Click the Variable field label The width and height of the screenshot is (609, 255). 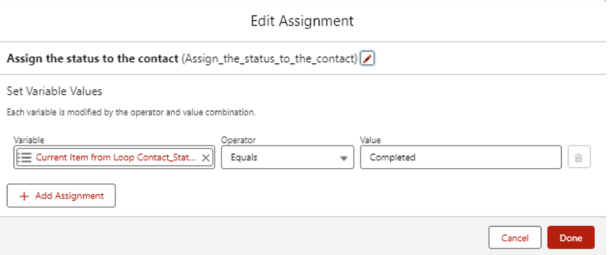click(29, 140)
